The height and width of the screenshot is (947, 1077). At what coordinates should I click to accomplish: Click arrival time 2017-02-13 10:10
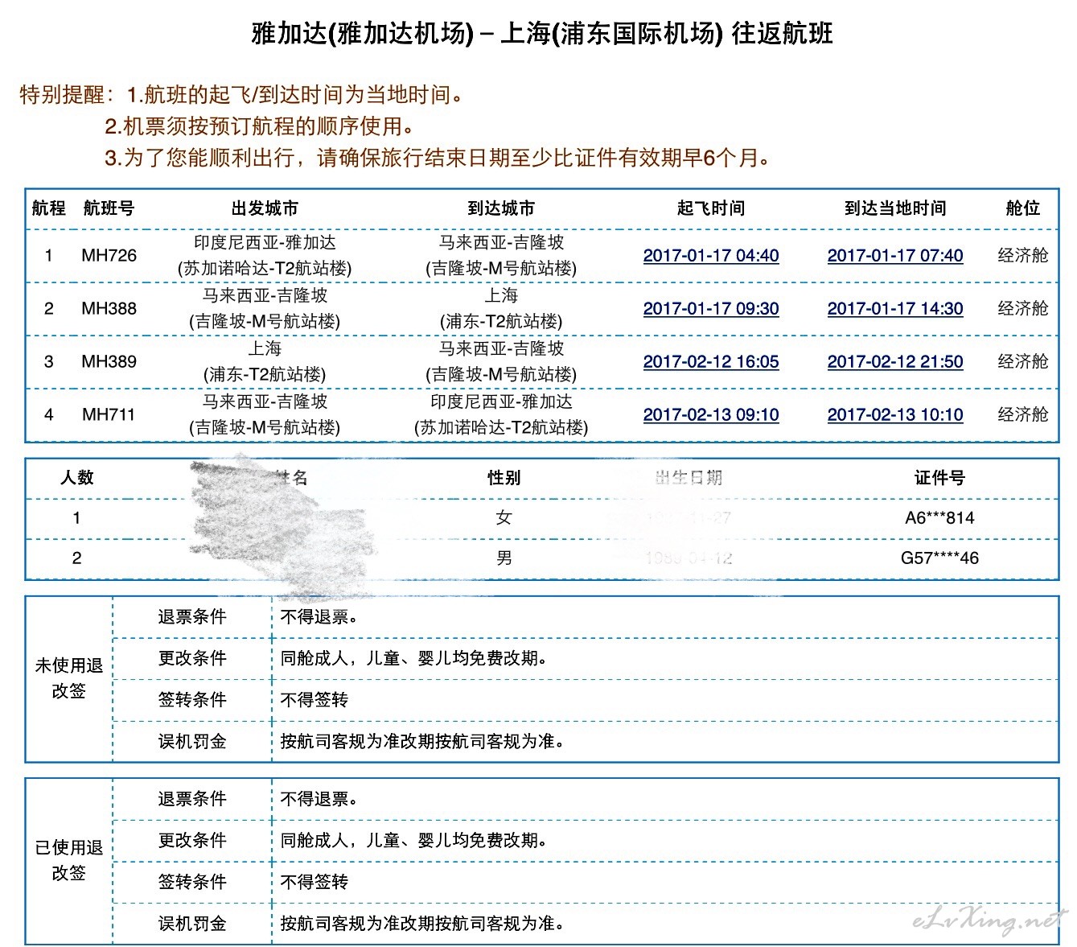(895, 415)
